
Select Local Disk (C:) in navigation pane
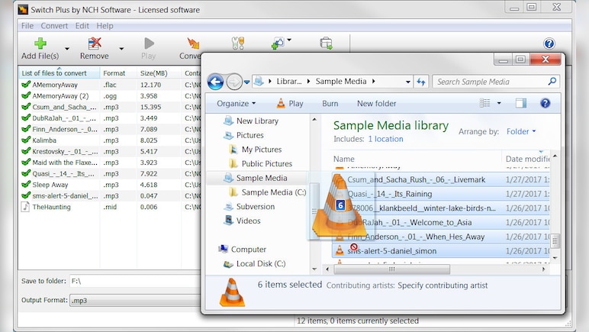tap(261, 263)
